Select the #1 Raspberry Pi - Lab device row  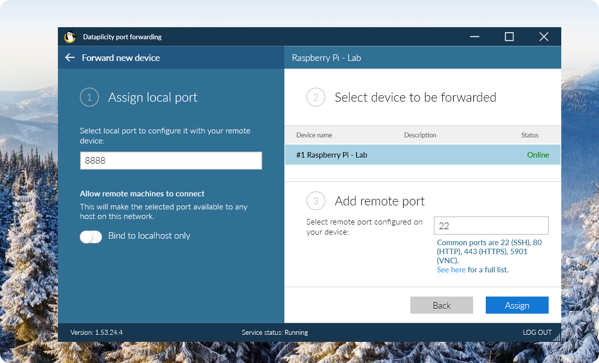422,155
